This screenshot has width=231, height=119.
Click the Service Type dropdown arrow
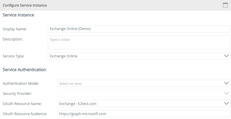point(226,56)
